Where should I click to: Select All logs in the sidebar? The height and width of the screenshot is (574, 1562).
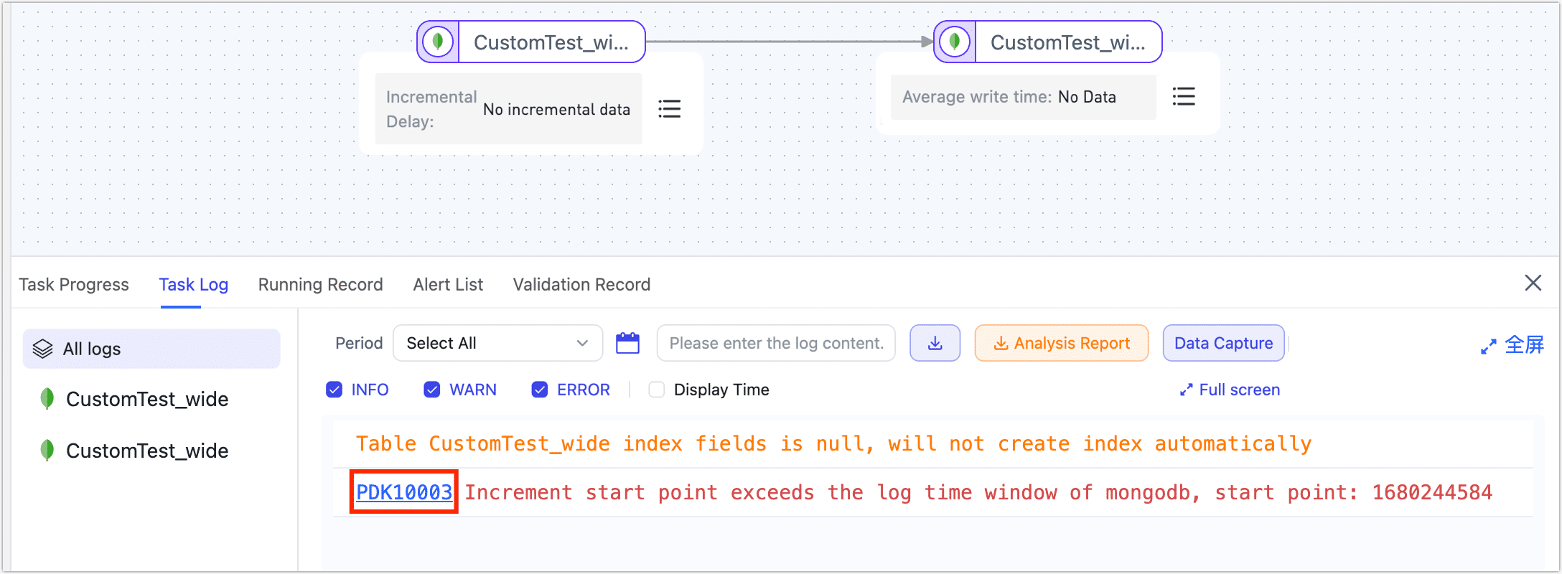click(151, 349)
